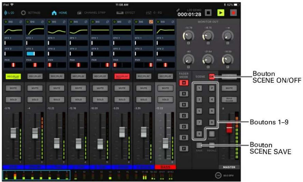Select fader mode M
This screenshot has height=182, width=303.
184,83
